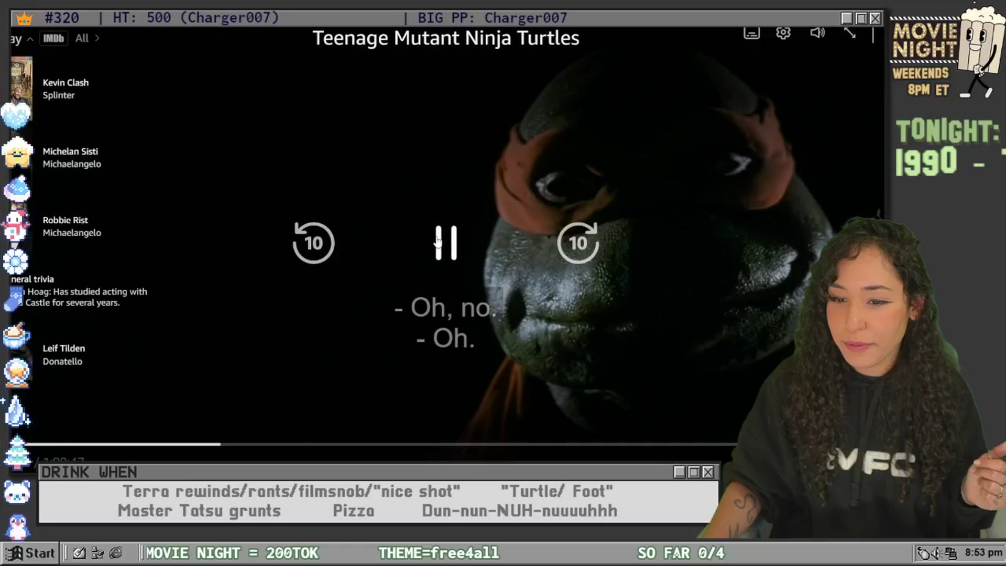Viewport: 1006px width, 566px height.
Task: Open player settings gear
Action: [783, 33]
